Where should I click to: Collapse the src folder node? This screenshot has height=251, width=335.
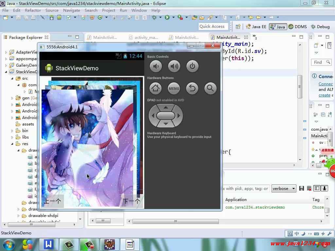tap(12, 78)
